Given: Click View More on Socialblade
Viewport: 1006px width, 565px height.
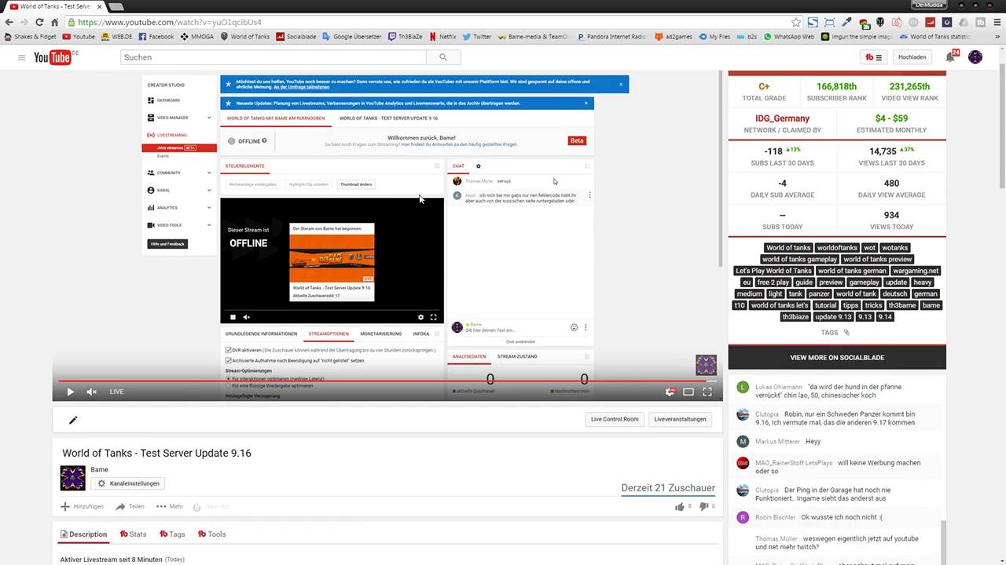Looking at the screenshot, I should click(837, 357).
